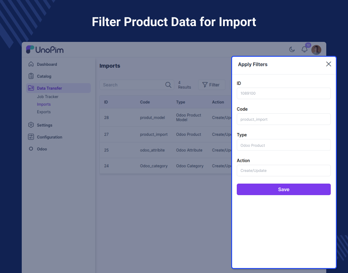
Task: Click the Save button
Action: (x=284, y=190)
